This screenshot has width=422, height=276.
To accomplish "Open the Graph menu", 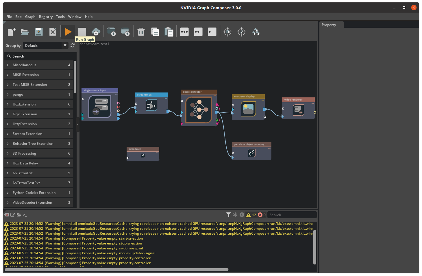I will pyautogui.click(x=30, y=17).
